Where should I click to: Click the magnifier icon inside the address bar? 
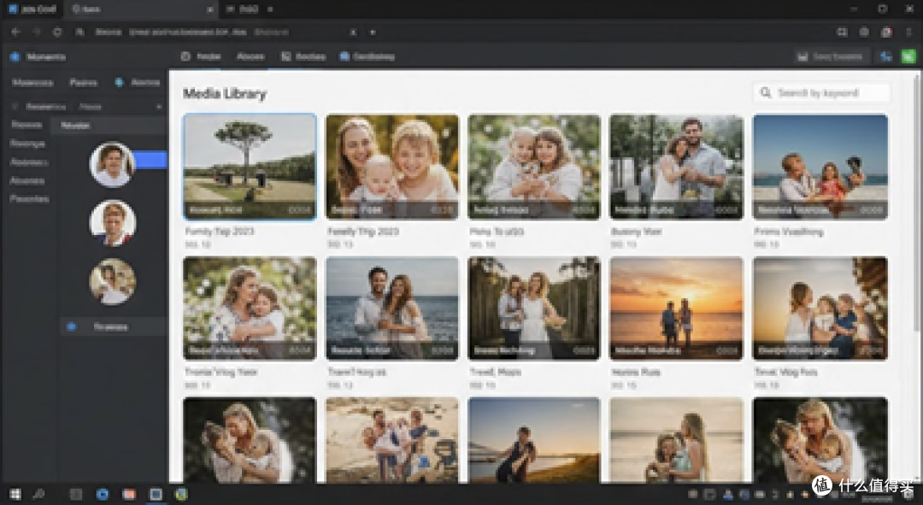click(x=79, y=32)
